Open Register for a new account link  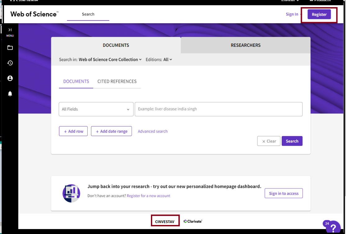[x=148, y=196]
